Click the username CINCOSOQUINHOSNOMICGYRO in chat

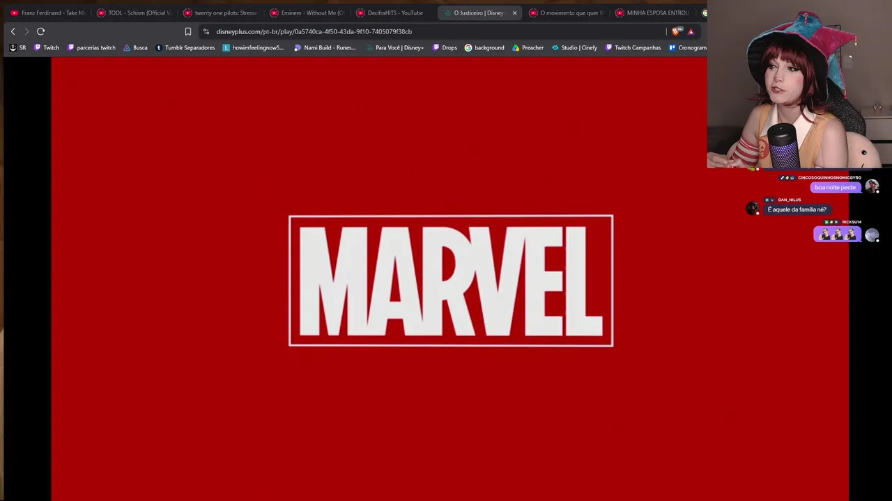click(829, 177)
